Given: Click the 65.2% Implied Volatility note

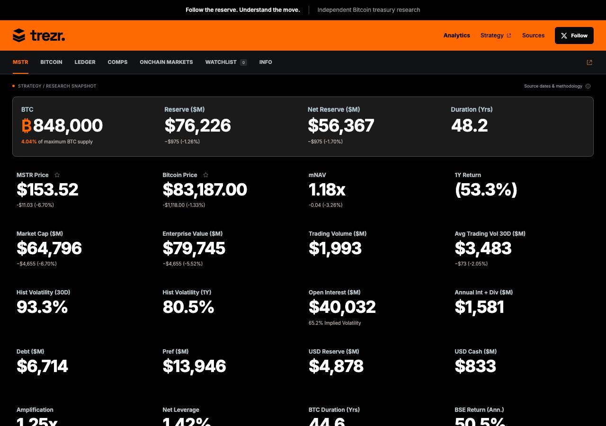Looking at the screenshot, I should (x=335, y=323).
